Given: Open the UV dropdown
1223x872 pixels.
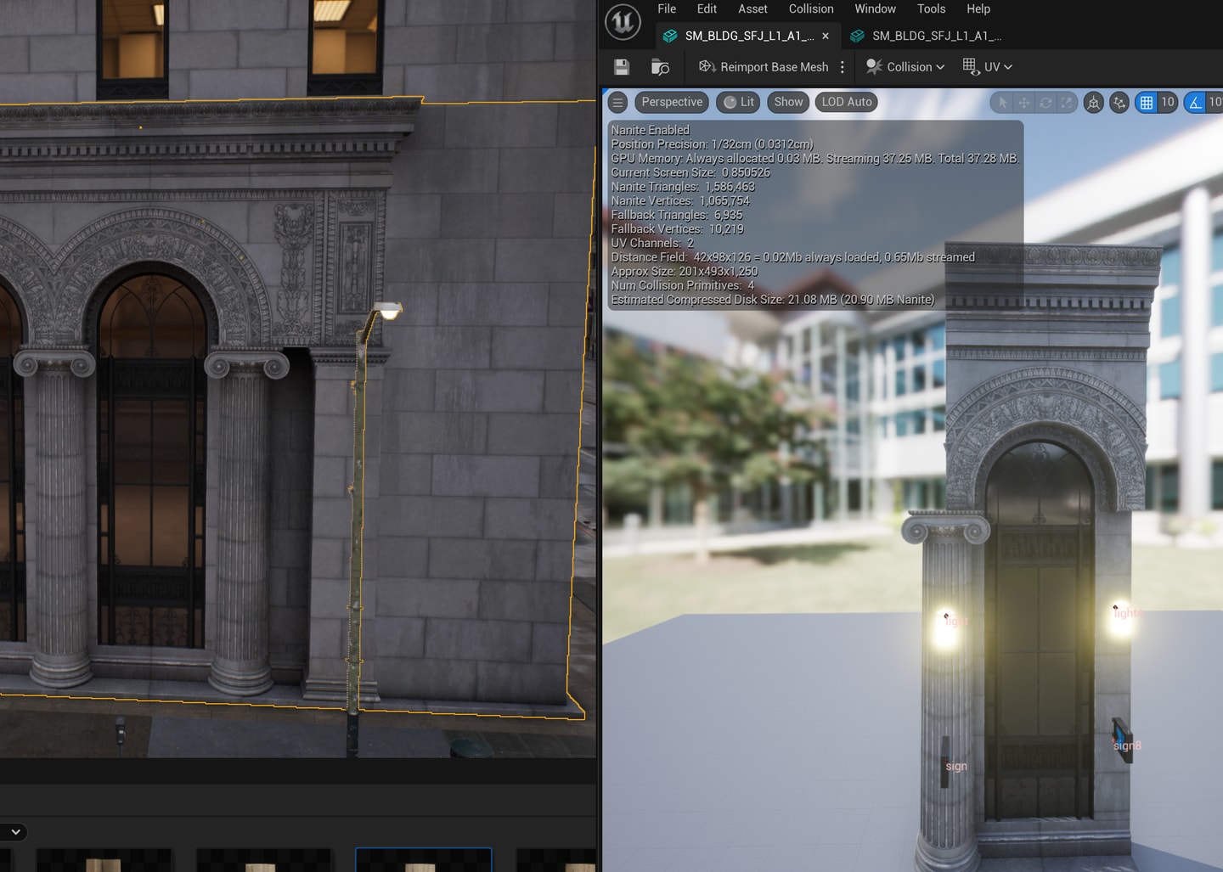Looking at the screenshot, I should coord(988,67).
